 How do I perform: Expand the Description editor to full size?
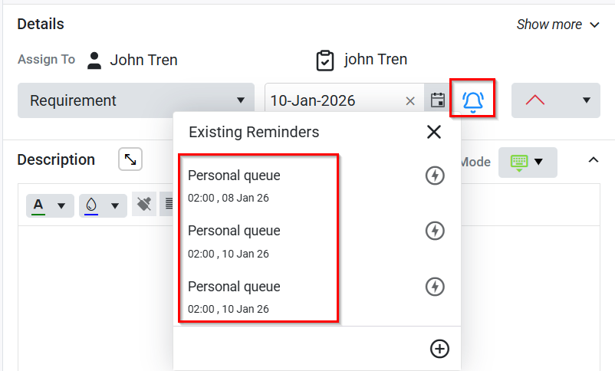[130, 159]
